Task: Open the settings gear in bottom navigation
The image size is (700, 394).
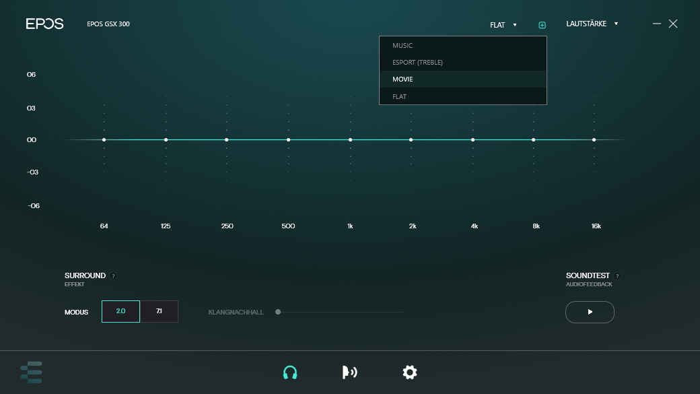Action: 410,372
